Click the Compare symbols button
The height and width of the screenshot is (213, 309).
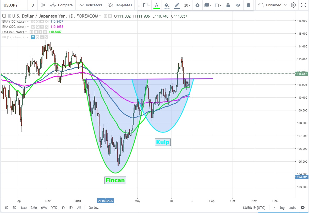[61, 5]
